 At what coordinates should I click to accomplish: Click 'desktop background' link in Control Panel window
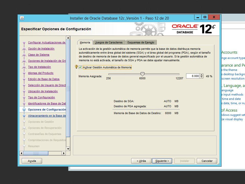point(233,74)
